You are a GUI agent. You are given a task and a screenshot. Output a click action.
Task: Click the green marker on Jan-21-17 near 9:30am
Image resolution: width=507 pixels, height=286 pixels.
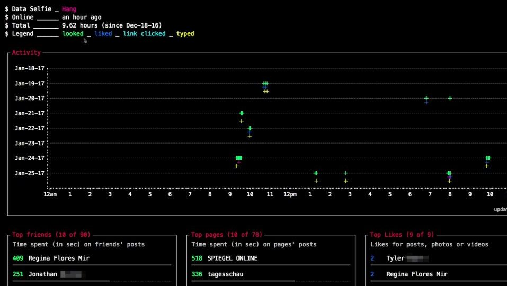242,113
